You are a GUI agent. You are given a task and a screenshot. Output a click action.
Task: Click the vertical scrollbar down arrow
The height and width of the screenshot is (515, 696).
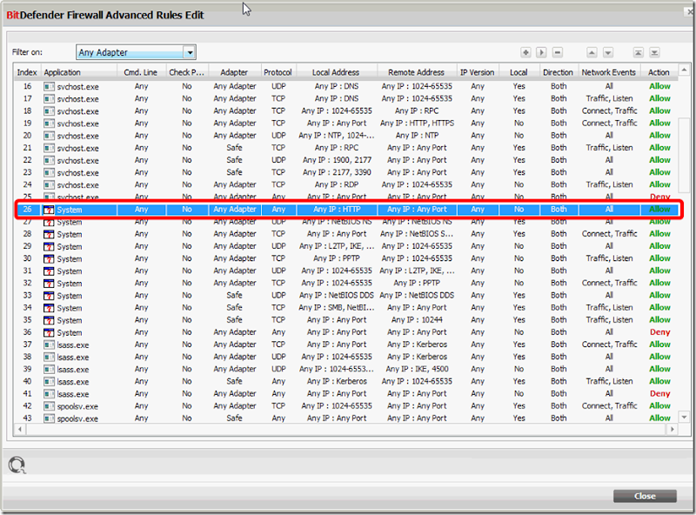click(684, 417)
